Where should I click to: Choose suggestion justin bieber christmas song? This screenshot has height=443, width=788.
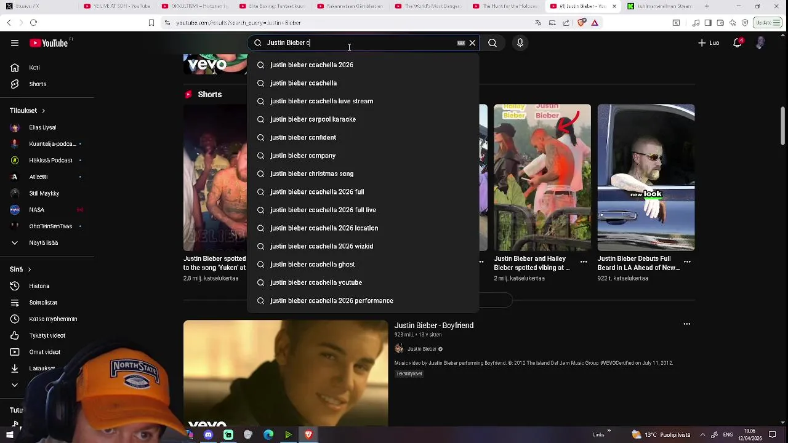point(363,174)
